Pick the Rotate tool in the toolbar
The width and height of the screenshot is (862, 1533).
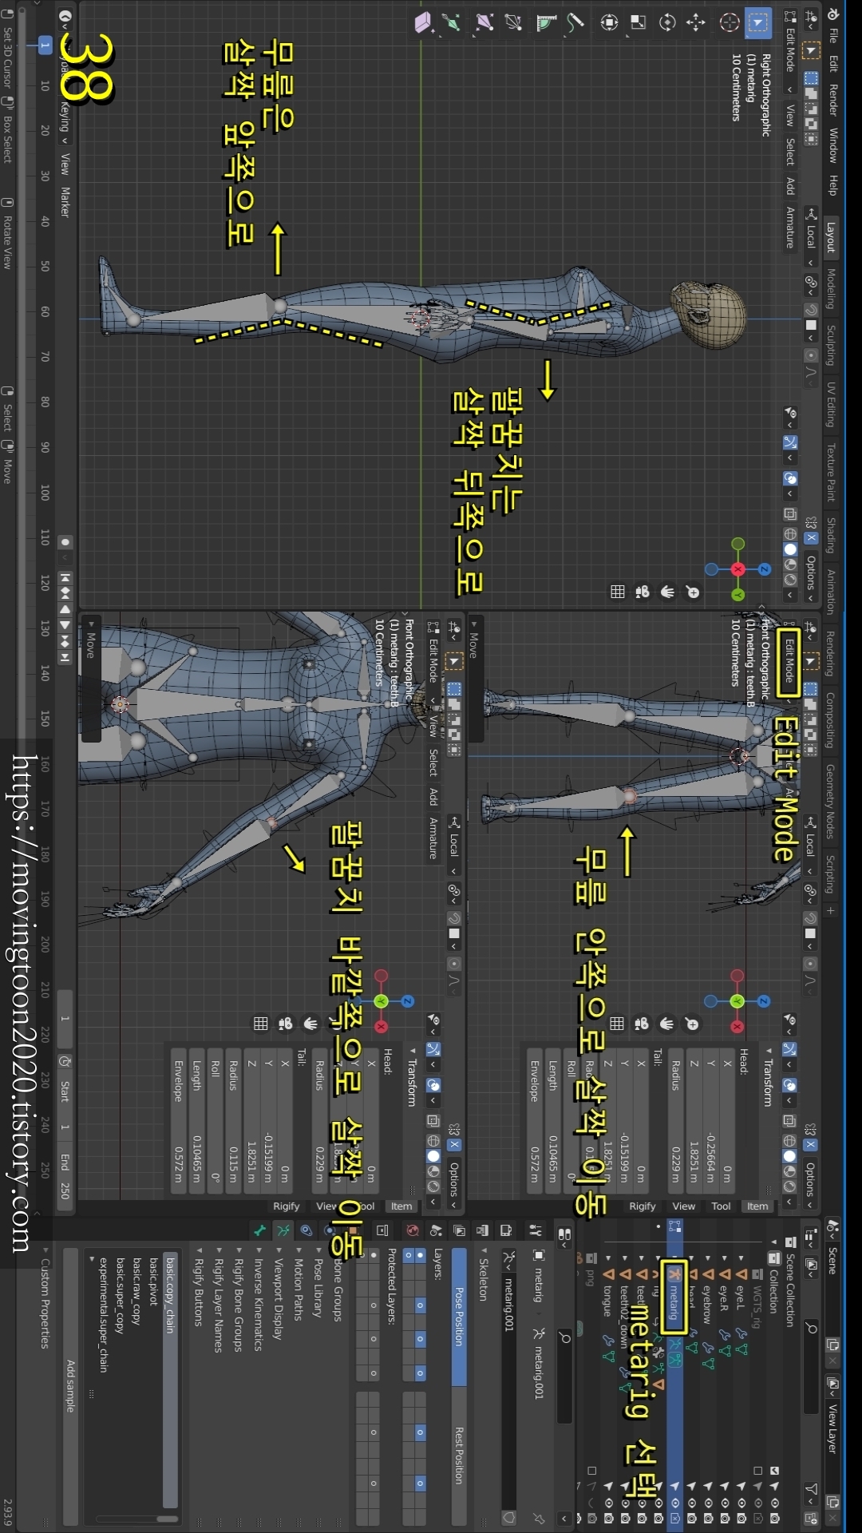pyautogui.click(x=667, y=23)
